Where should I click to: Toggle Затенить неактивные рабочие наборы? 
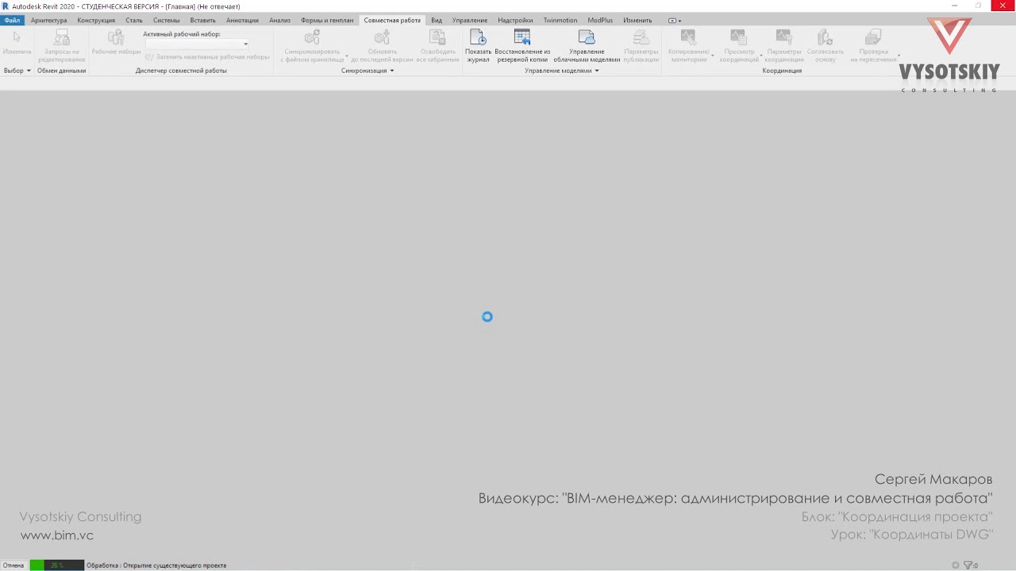click(207, 57)
